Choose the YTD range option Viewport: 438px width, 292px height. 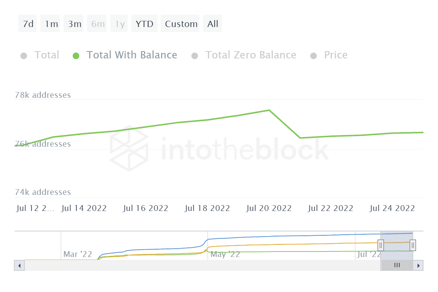pos(145,24)
